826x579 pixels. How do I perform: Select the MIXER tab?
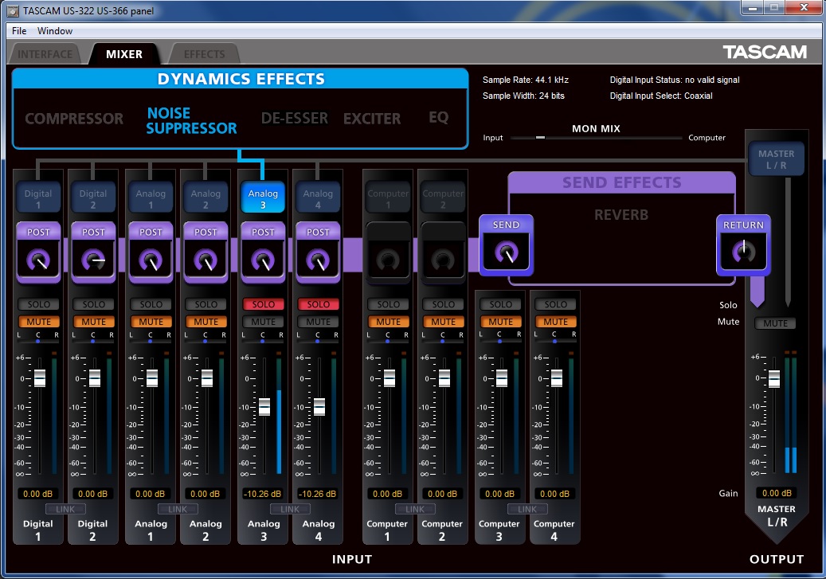(x=124, y=54)
